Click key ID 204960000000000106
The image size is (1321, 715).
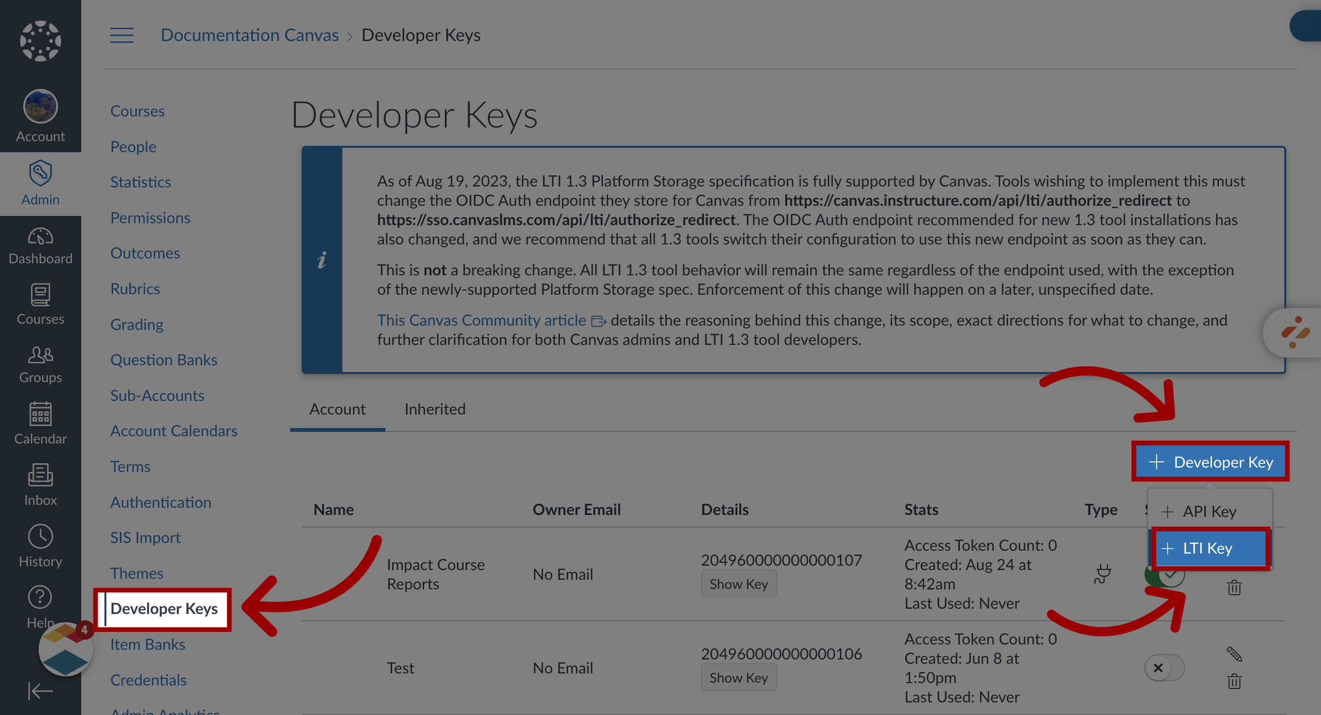781,654
